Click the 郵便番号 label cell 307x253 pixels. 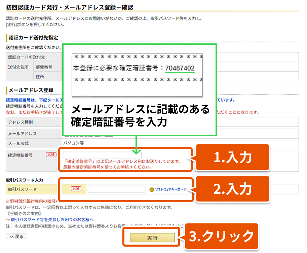[44, 67]
